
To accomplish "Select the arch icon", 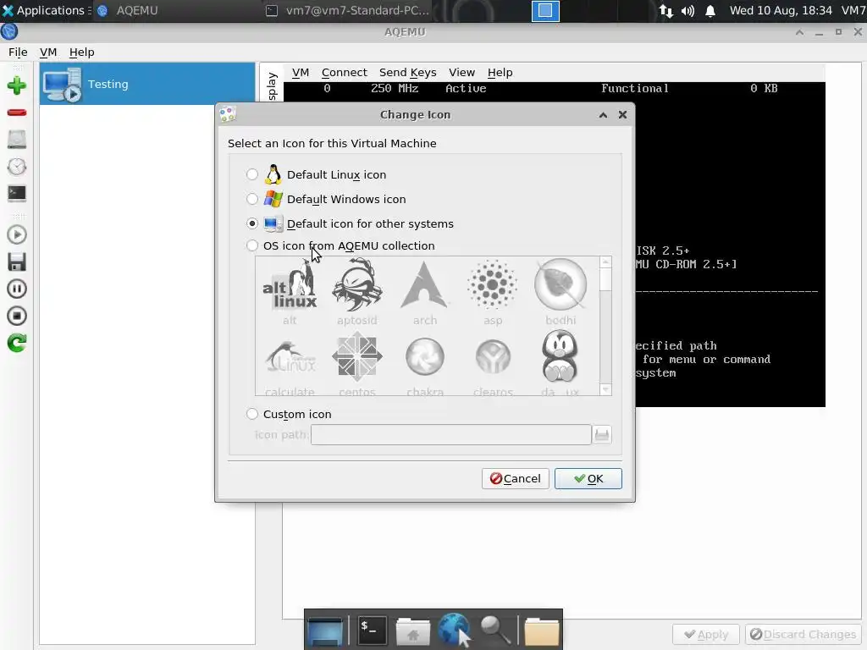I will pos(425,292).
